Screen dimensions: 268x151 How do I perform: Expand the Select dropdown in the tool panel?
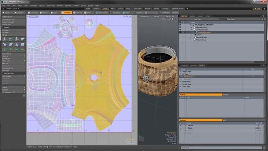point(14,87)
